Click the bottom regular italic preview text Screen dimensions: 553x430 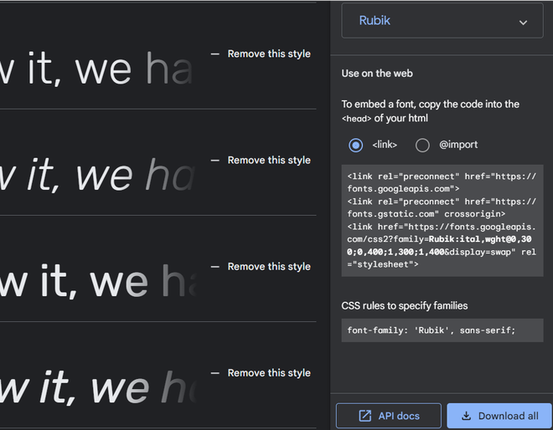coord(96,389)
